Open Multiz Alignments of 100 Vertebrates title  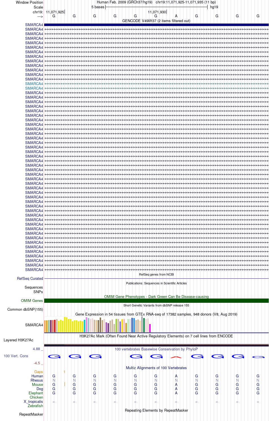(x=156, y=368)
